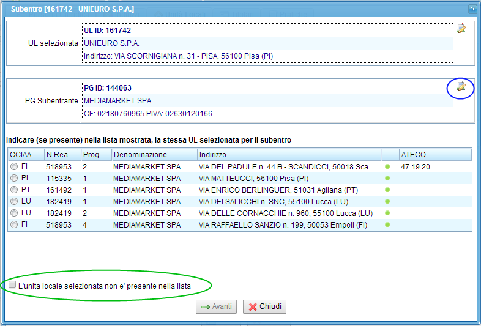Screen dimensions: 481x326
Task: Click N.Rea cell 161492
Action: (x=59, y=190)
